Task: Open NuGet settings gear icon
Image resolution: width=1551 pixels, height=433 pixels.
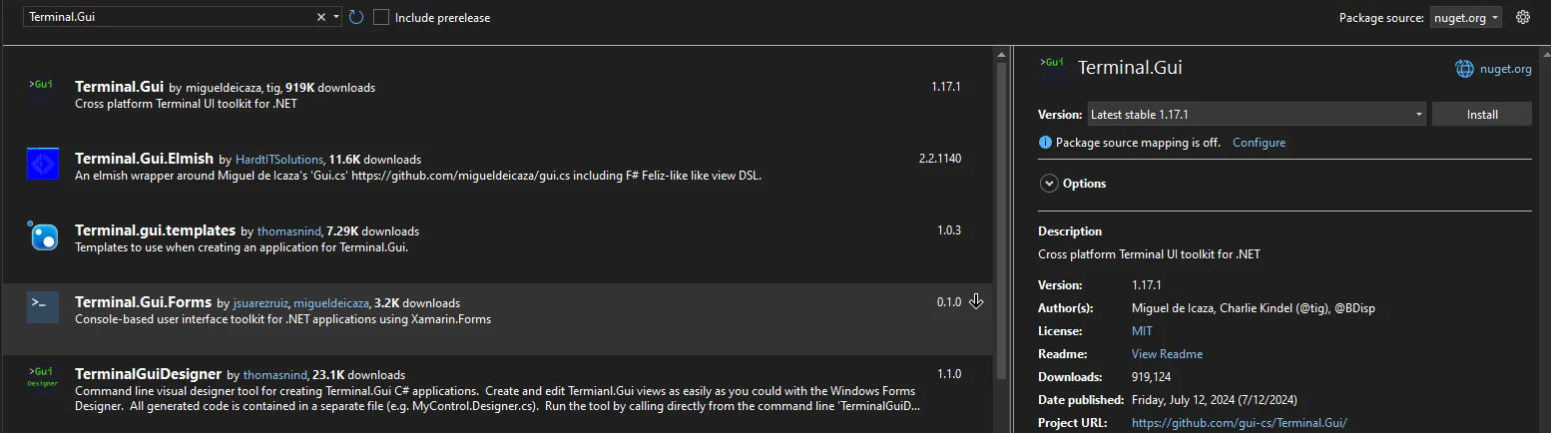Action: (x=1523, y=17)
